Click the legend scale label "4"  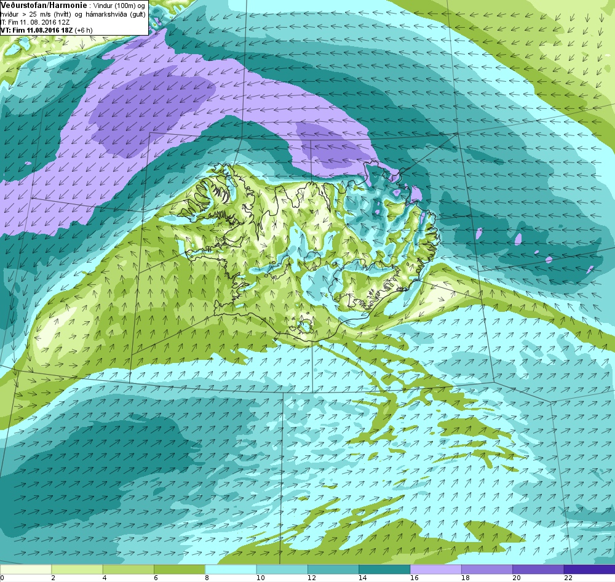click(x=105, y=578)
